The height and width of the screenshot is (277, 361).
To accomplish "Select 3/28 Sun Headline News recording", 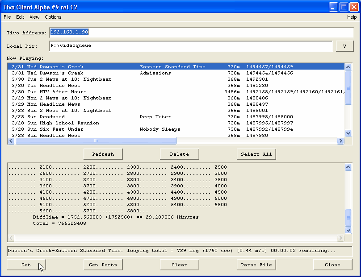I will click(x=176, y=135).
